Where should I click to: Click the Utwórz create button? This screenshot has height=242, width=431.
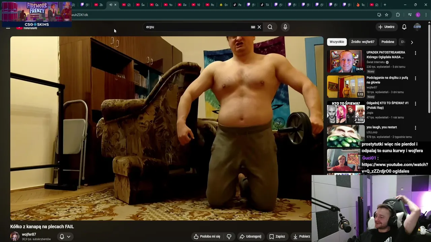coord(386,27)
